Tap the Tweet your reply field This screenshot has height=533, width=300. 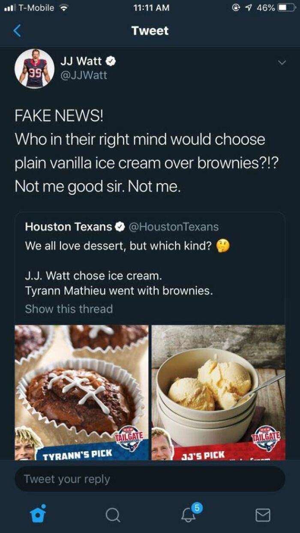tap(150, 479)
